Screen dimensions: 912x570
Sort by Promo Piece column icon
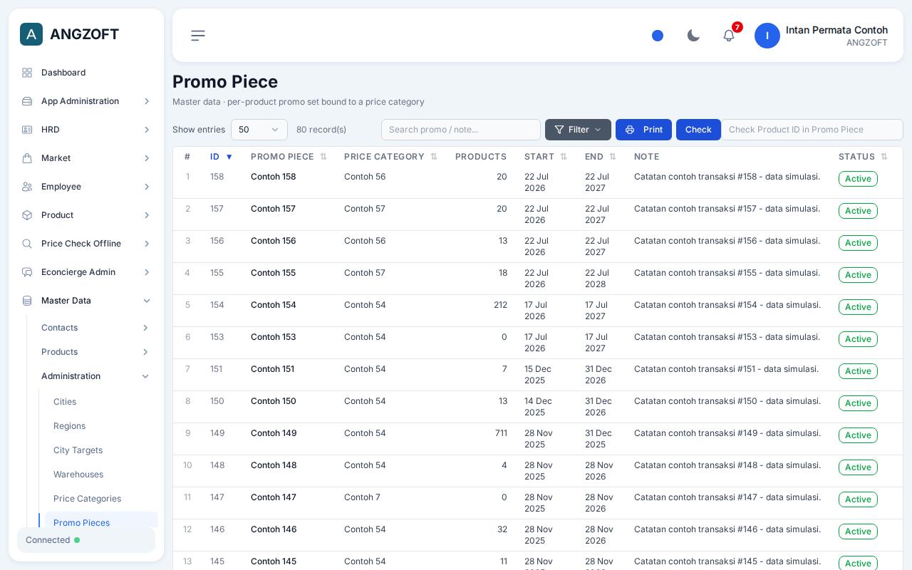click(323, 157)
